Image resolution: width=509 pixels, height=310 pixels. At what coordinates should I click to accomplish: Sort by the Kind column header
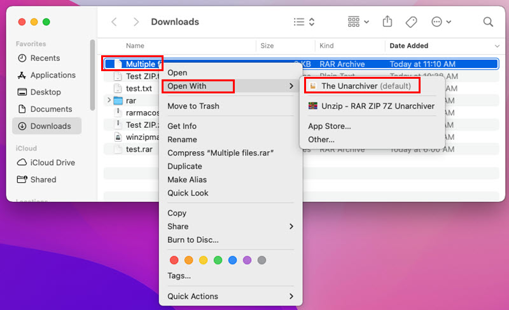click(326, 46)
